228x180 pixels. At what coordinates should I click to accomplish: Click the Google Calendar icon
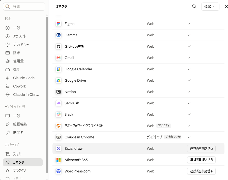click(59, 69)
